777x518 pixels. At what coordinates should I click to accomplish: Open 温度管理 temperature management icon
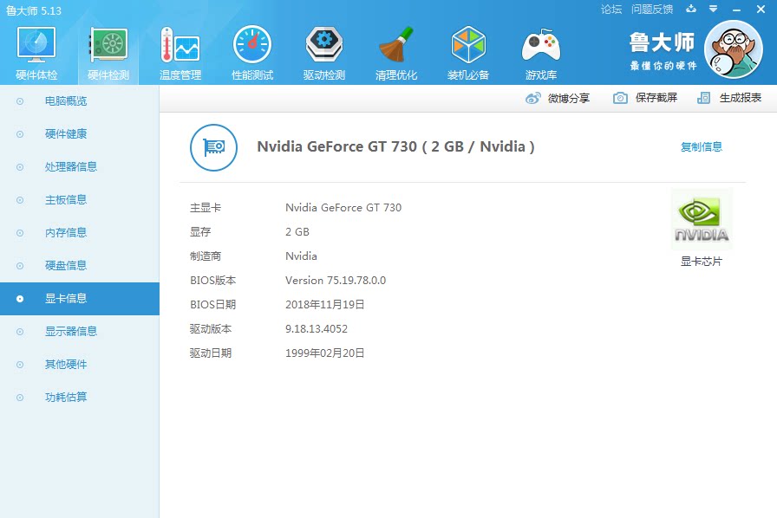pyautogui.click(x=180, y=45)
